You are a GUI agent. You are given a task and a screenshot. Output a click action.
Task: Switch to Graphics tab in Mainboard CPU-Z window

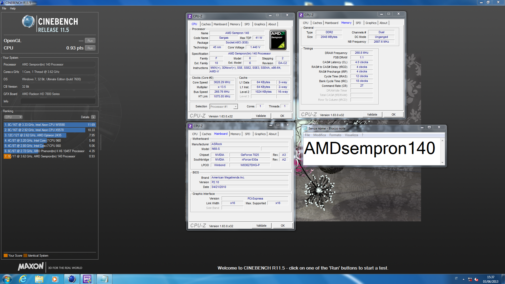click(260, 134)
